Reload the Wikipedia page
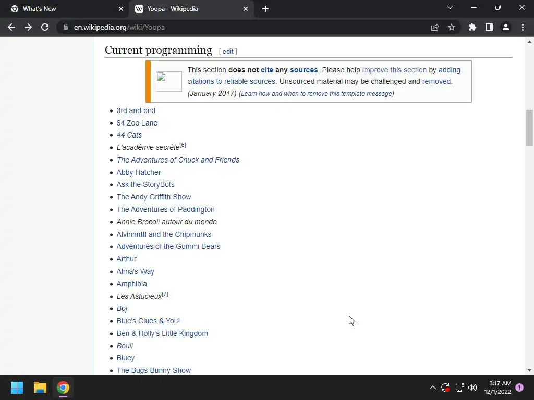Screen dimensions: 534x400 tap(45, 27)
